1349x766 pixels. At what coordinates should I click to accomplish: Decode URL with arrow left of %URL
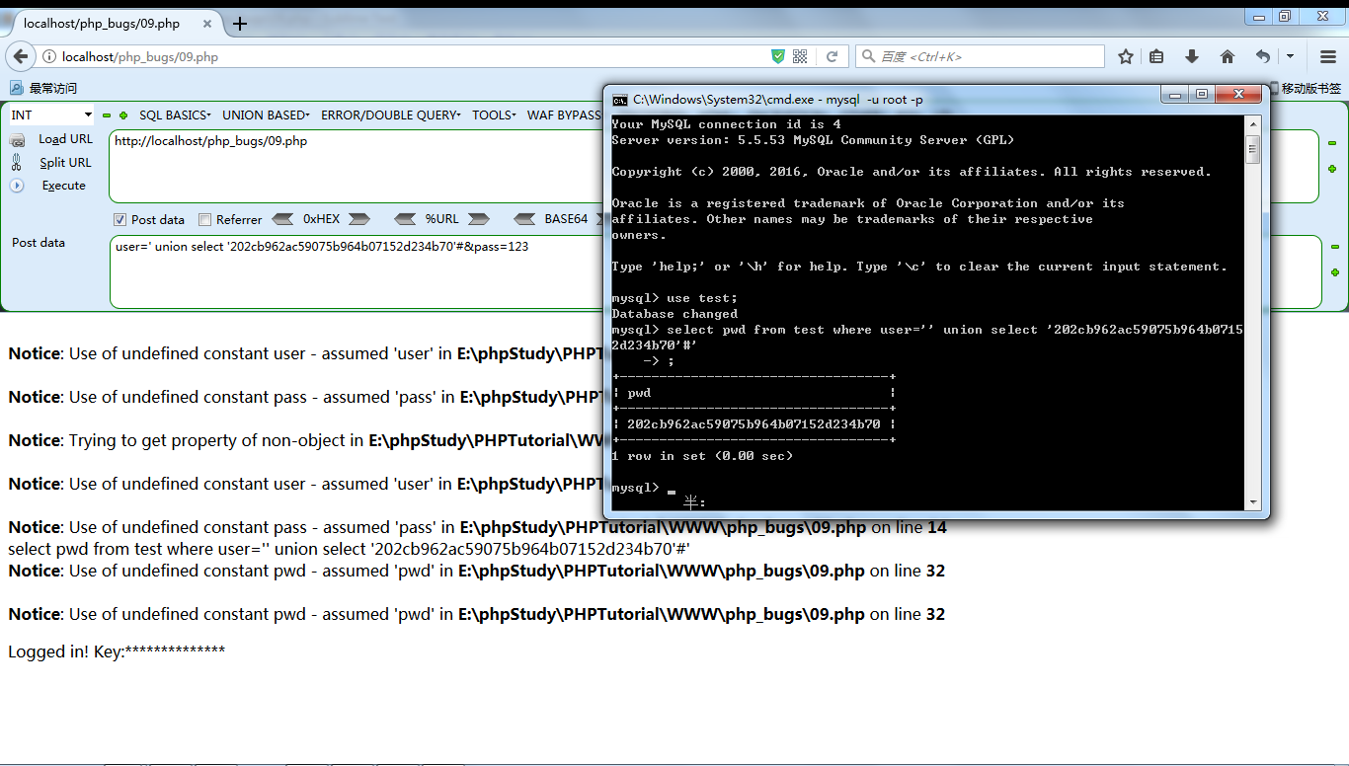coord(405,219)
